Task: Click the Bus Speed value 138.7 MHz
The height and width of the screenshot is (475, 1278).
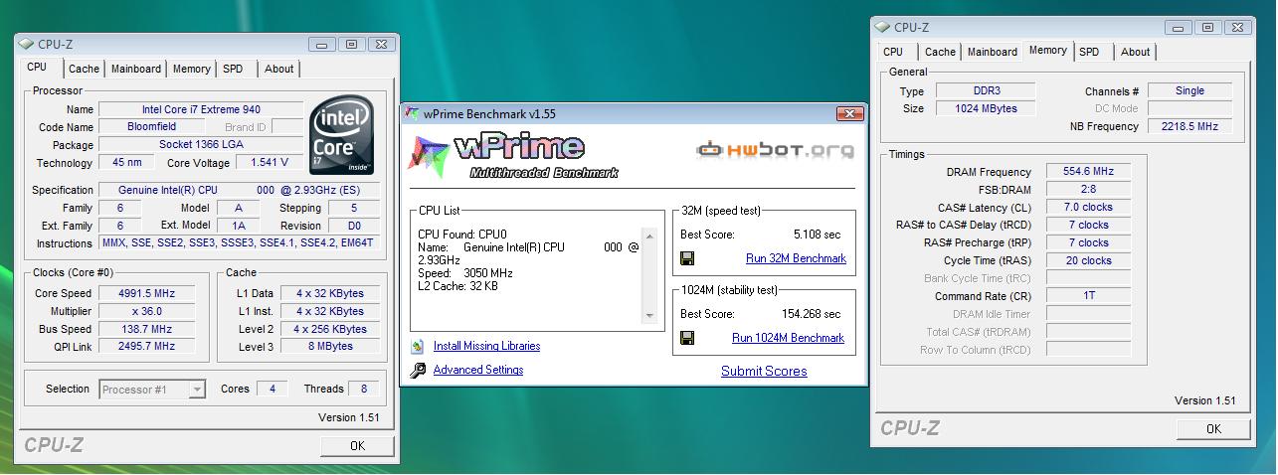Action: click(147, 329)
